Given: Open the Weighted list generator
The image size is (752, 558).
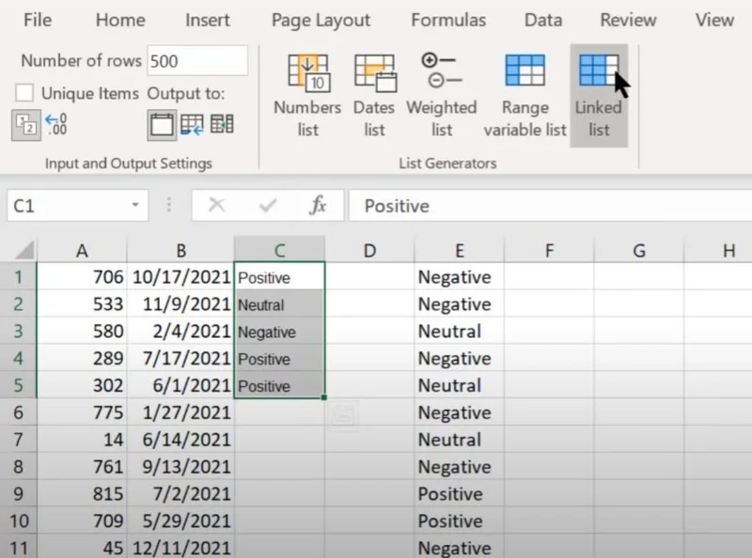Looking at the screenshot, I should (441, 96).
